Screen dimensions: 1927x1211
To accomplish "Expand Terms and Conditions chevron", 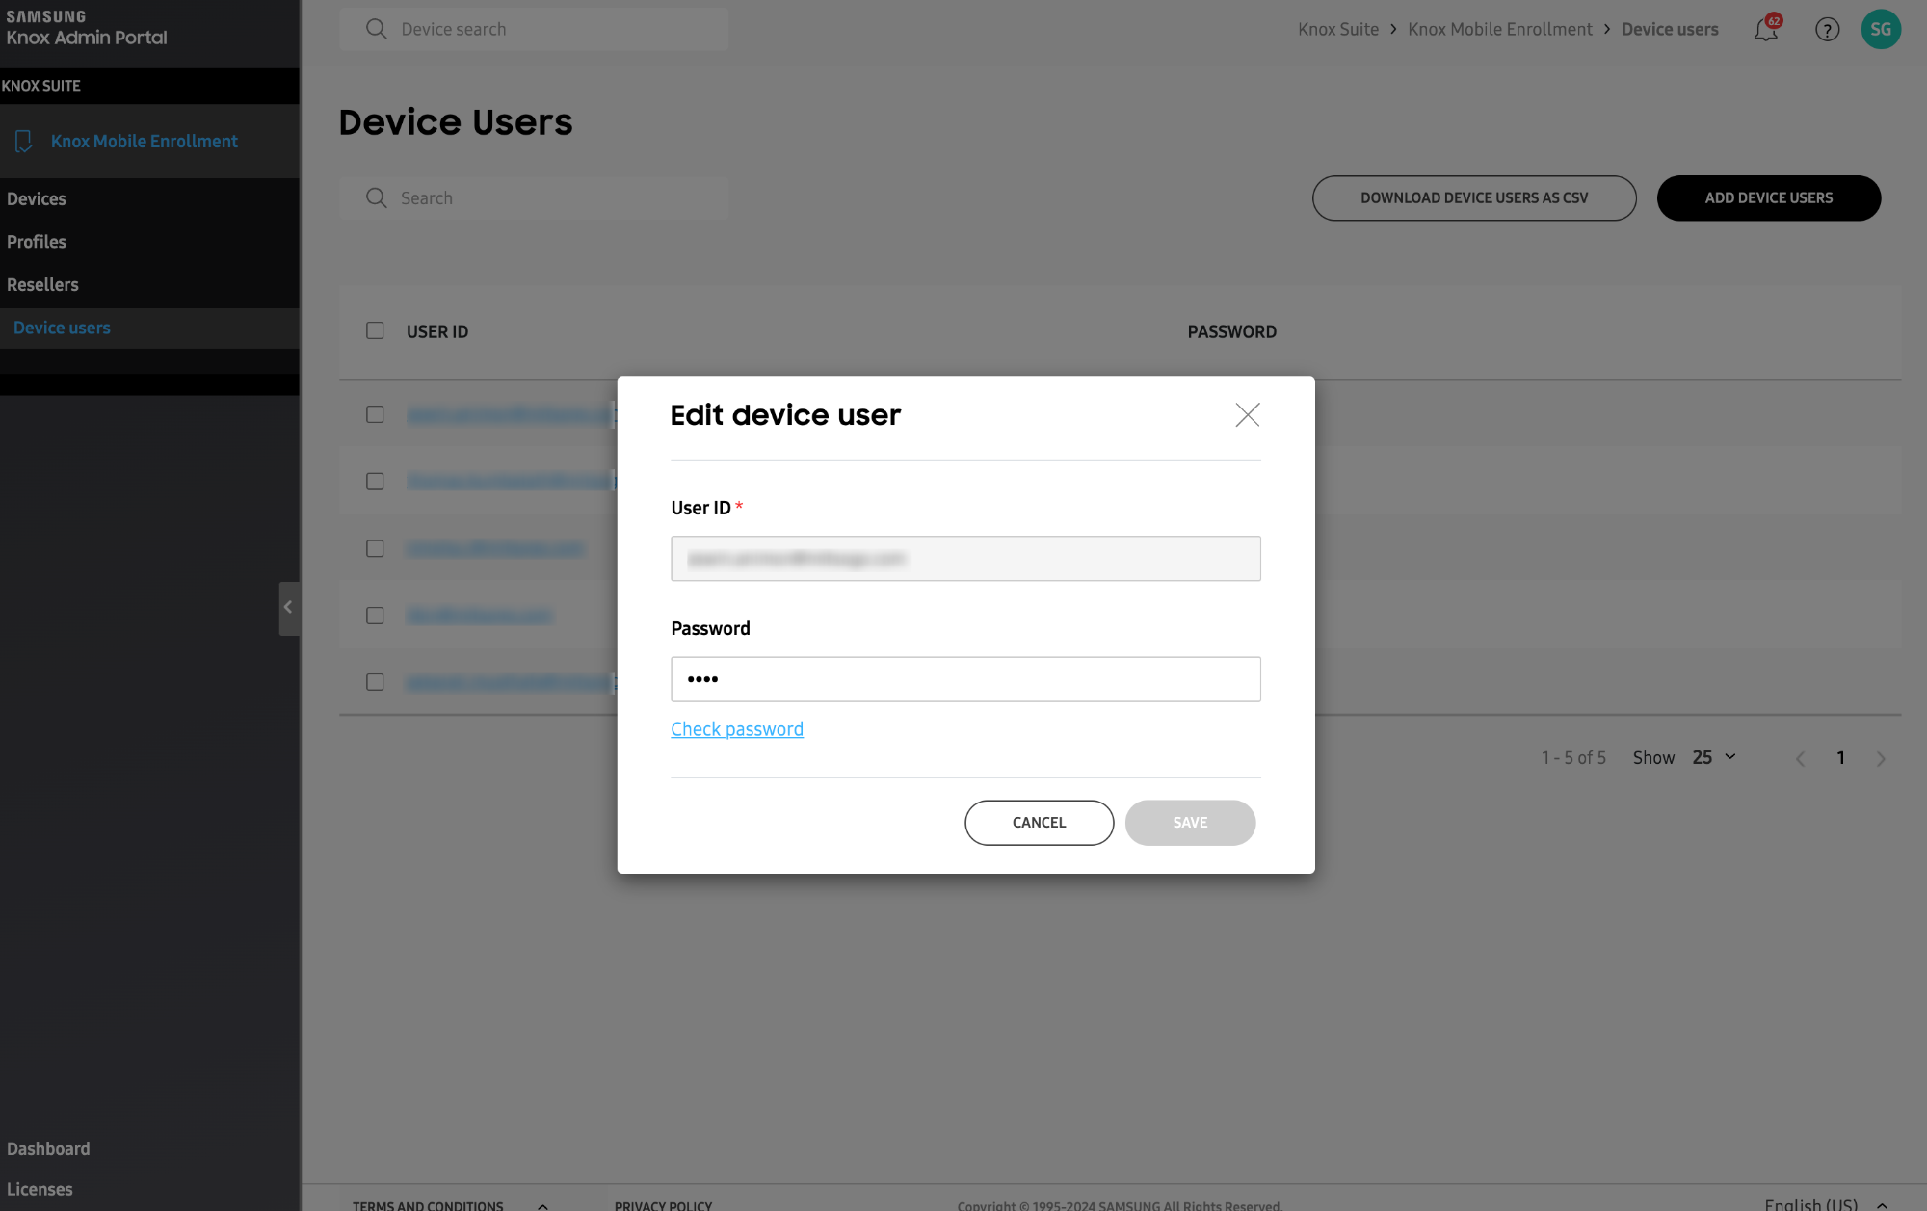I will 542,1205.
